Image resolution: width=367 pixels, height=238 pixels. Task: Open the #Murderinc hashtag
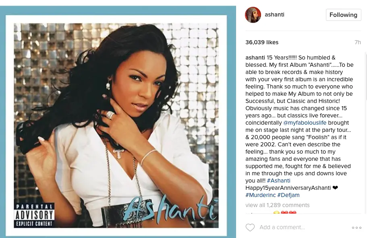tap(261, 195)
